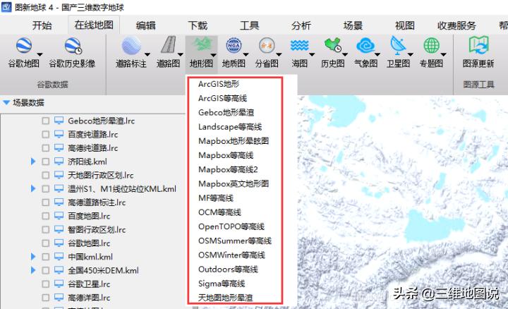Viewport: 508px width, 309px height.
Task: Choose 天地图地形晕渲 menu entry
Action: [x=226, y=298]
